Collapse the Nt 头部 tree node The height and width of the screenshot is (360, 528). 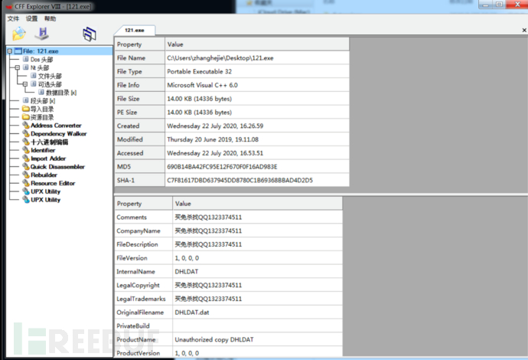click(x=17, y=67)
